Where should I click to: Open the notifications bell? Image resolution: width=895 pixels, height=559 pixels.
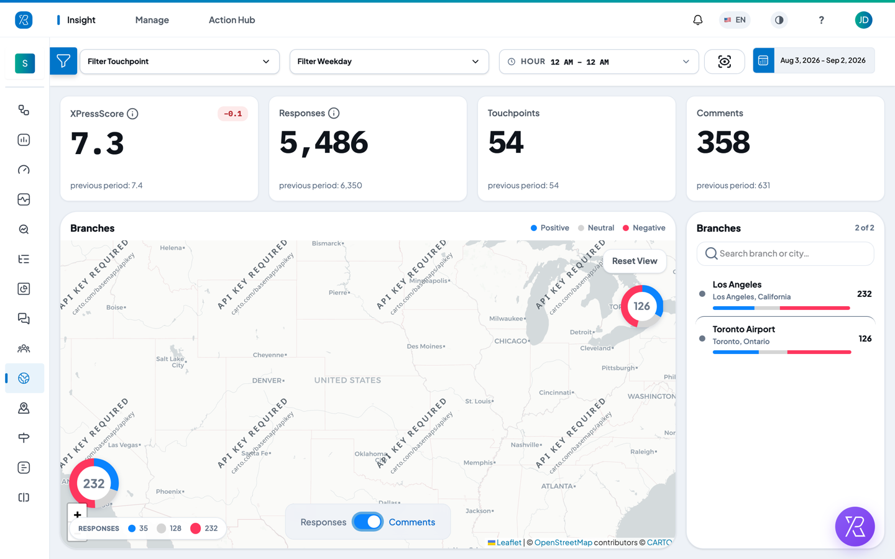(x=698, y=20)
